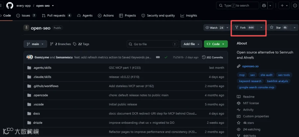Viewport: 299px width, 137px height.
Task: Expand the Watch options dropdown arrow
Action: (227, 28)
